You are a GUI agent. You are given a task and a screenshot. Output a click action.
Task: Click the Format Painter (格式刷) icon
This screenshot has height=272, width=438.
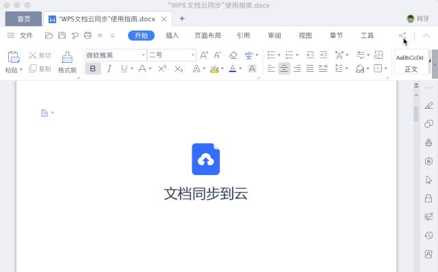point(67,57)
